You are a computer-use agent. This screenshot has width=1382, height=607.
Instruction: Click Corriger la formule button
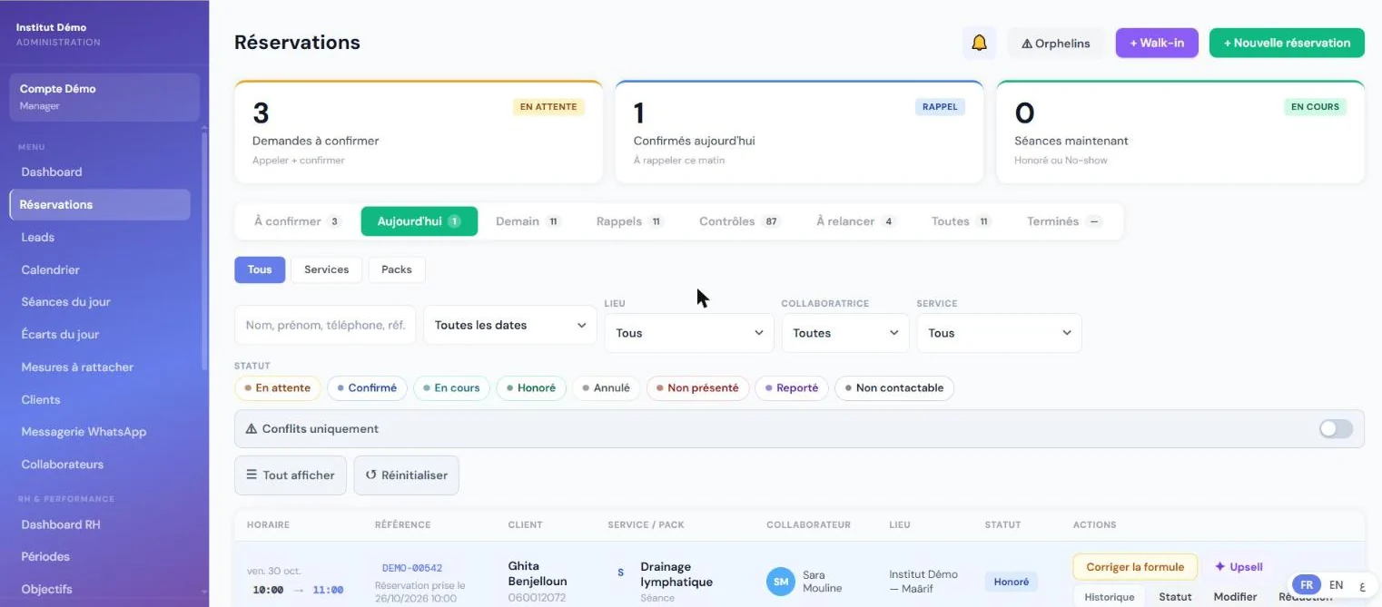1135,567
